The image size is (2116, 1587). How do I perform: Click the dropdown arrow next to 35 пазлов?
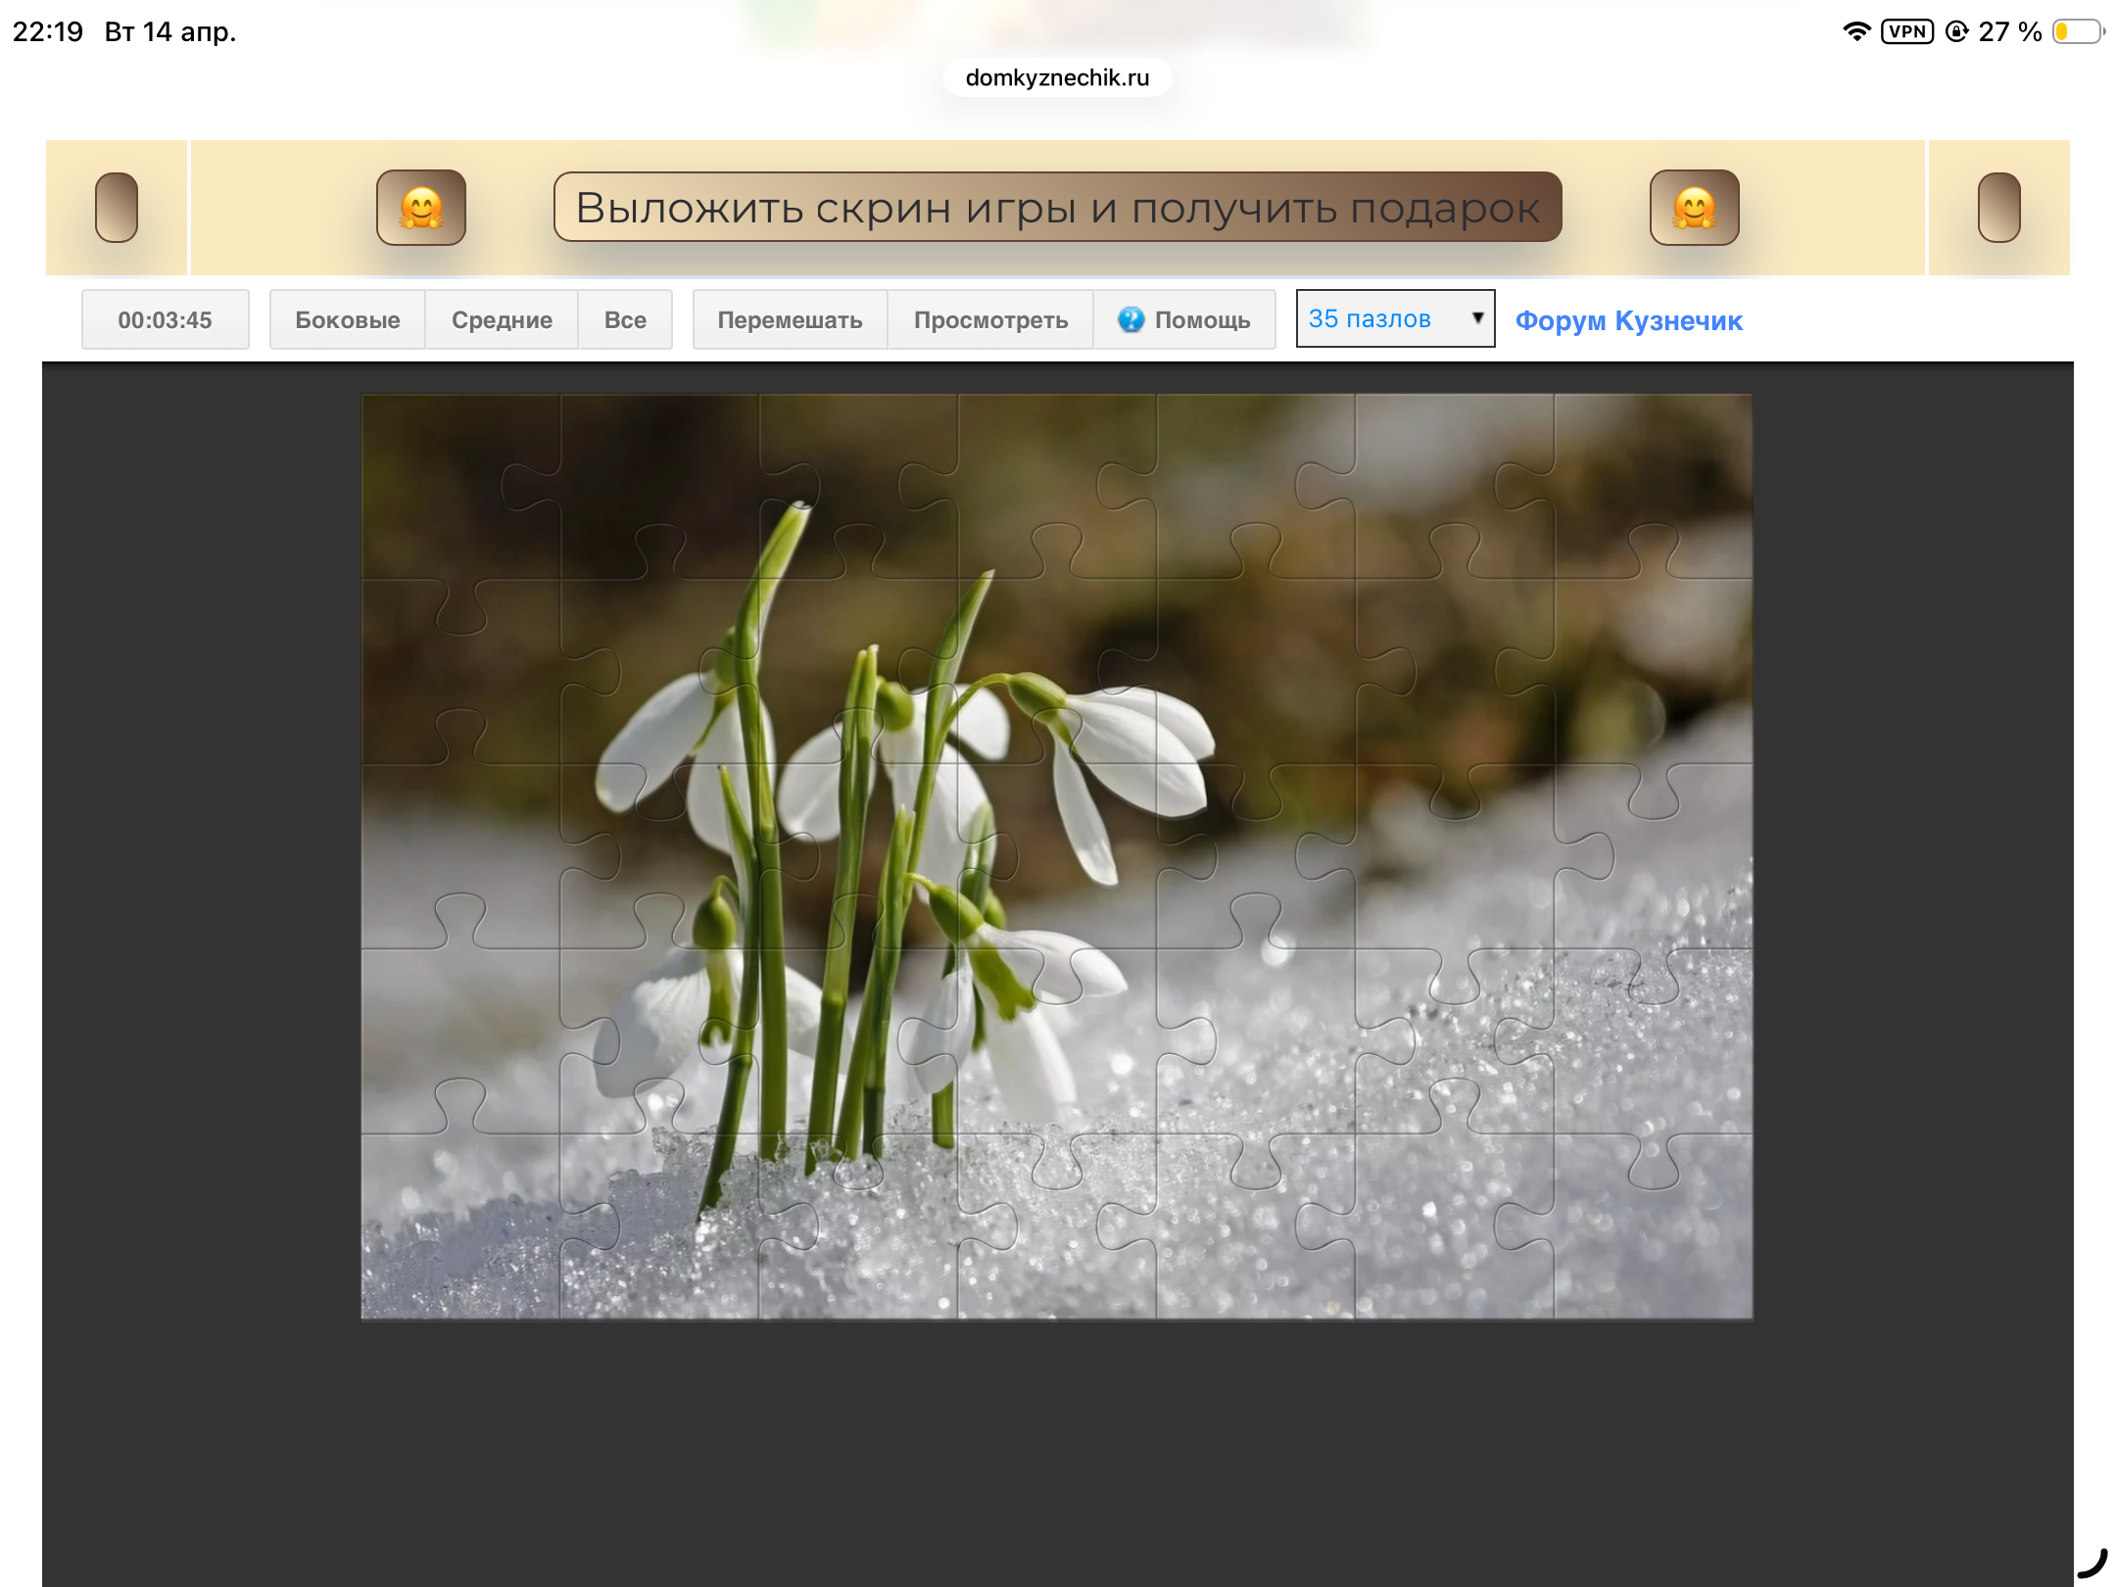1477,317
